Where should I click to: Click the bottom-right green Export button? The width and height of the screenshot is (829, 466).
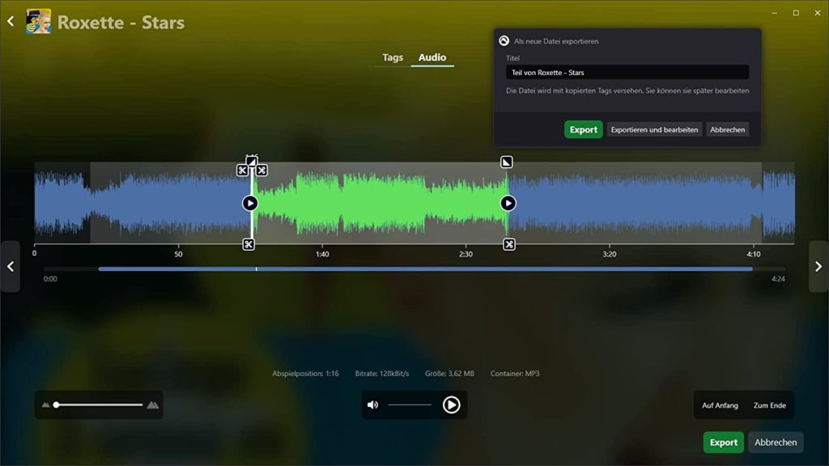click(723, 443)
